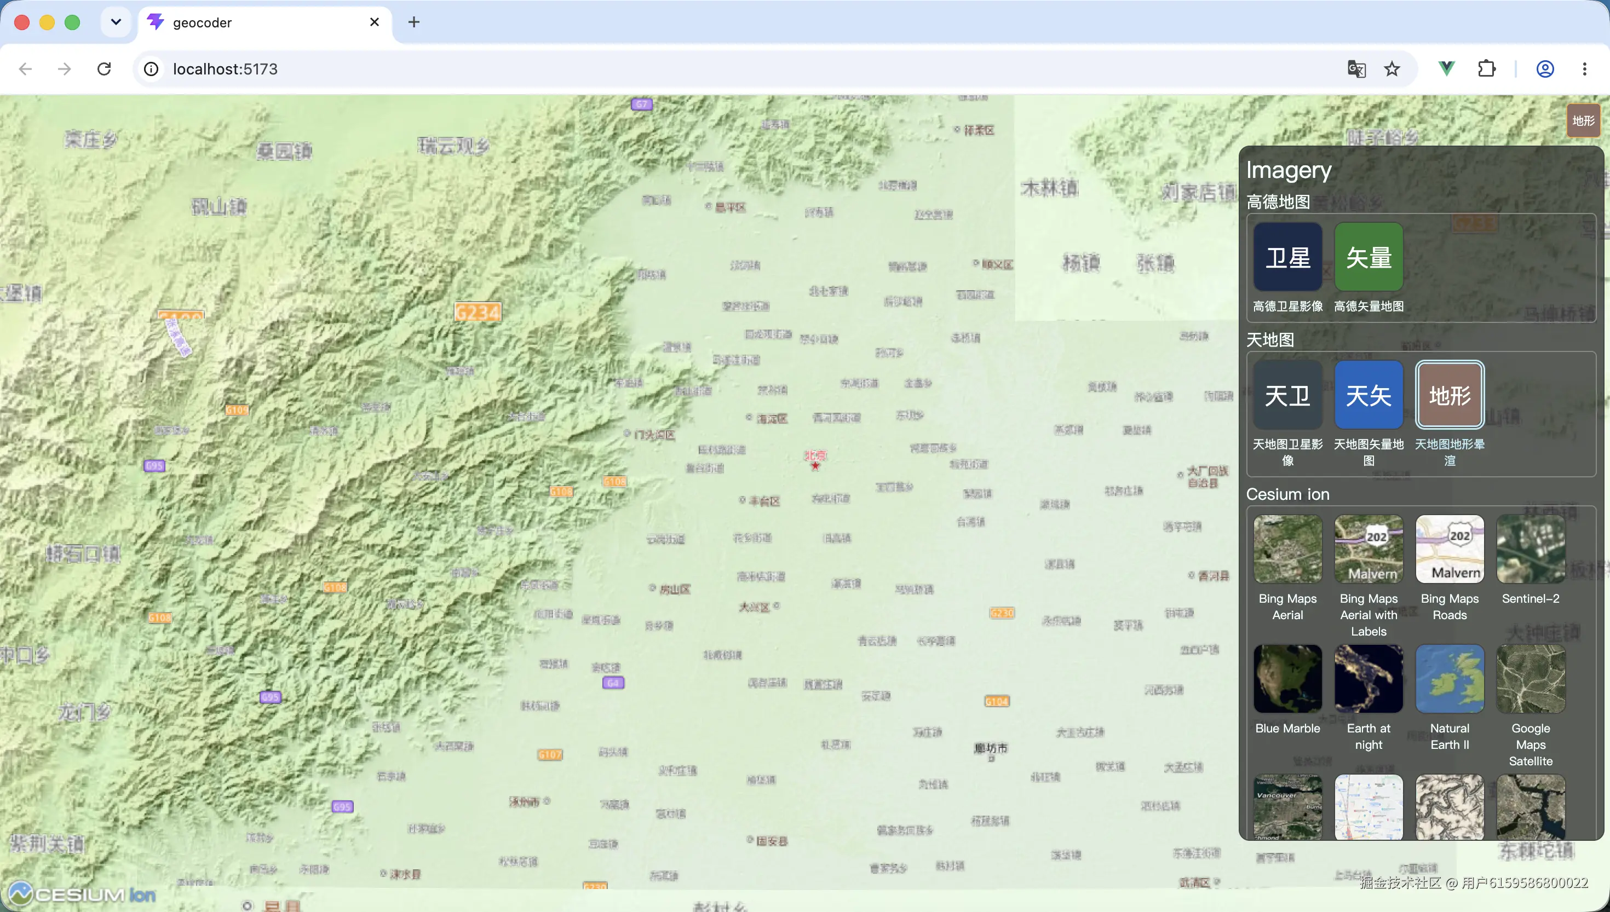Go forward in browser history
The height and width of the screenshot is (912, 1610).
tap(65, 69)
